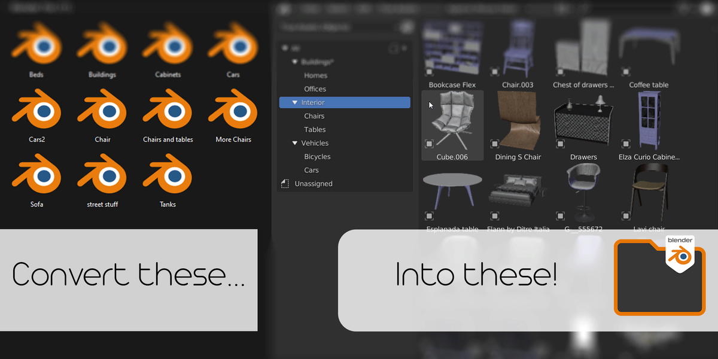The image size is (718, 359).
Task: Collapse the Vehicles catalog triangle
Action: pos(295,144)
